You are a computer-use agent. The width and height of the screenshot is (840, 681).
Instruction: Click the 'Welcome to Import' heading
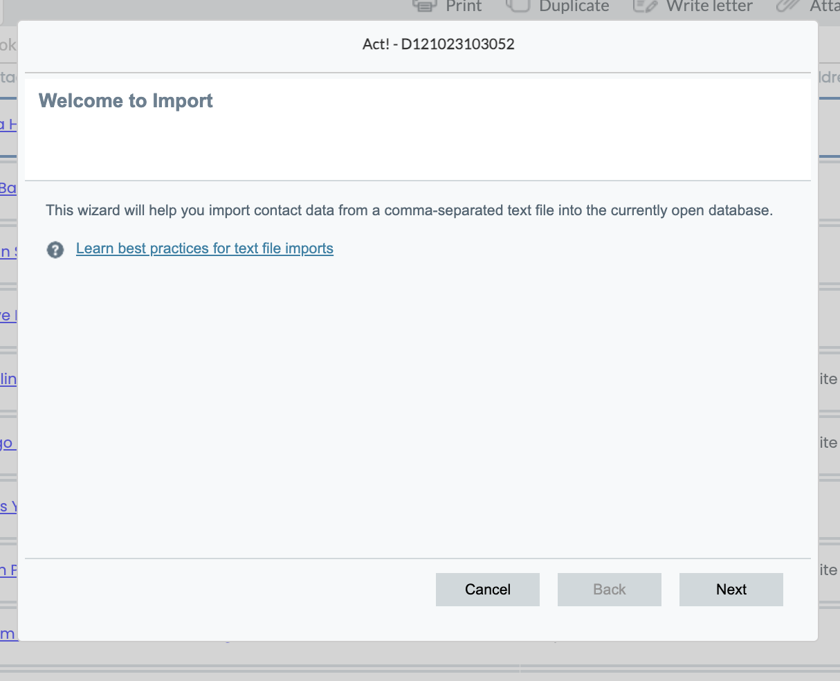coord(125,100)
